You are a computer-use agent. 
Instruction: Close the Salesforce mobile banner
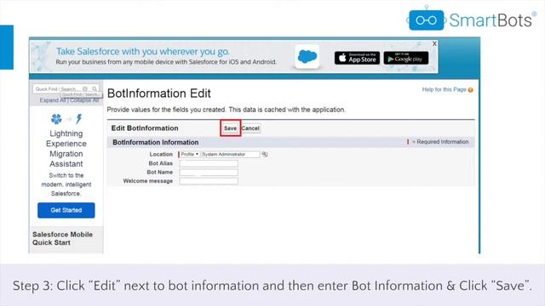pos(434,43)
